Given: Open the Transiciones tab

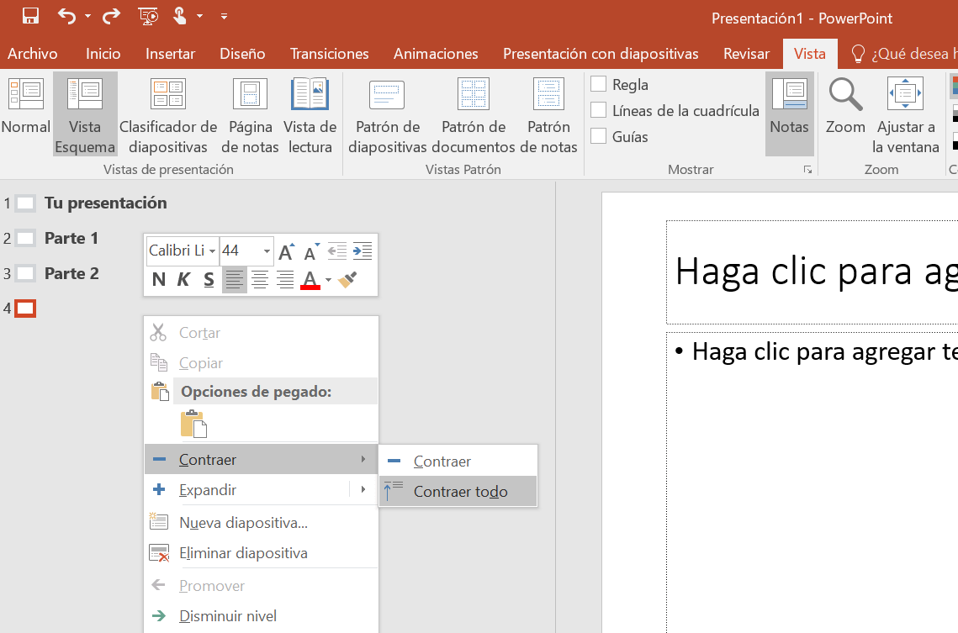Looking at the screenshot, I should pos(330,54).
